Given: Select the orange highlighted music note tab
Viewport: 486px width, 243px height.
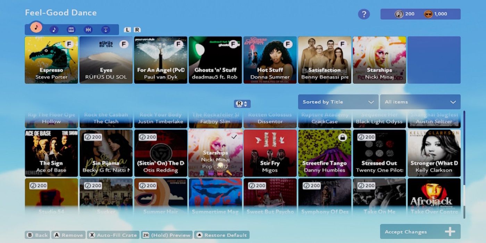Looking at the screenshot, I should click(x=36, y=27).
